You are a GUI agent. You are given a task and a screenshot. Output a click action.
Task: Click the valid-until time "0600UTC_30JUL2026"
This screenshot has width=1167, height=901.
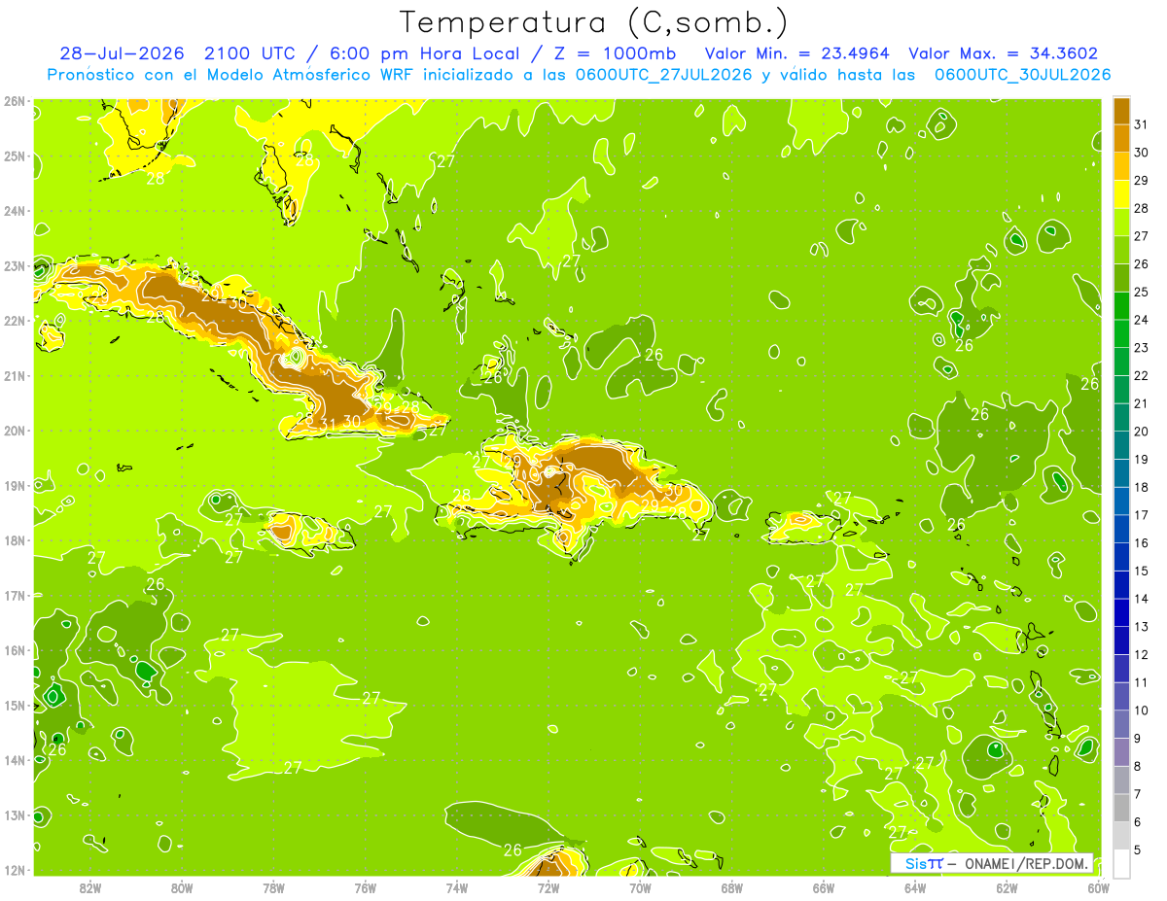pyautogui.click(x=1022, y=75)
